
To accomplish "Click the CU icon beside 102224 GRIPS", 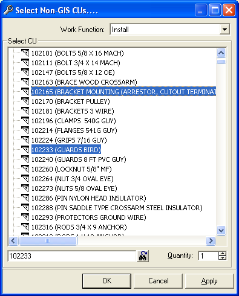I will pyautogui.click(x=25, y=140).
